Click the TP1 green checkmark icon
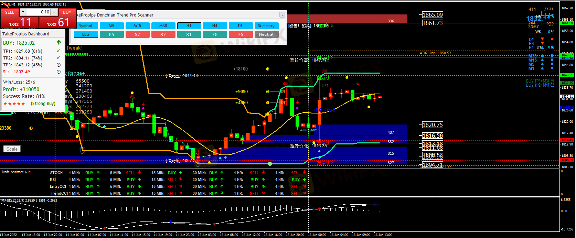 58,51
